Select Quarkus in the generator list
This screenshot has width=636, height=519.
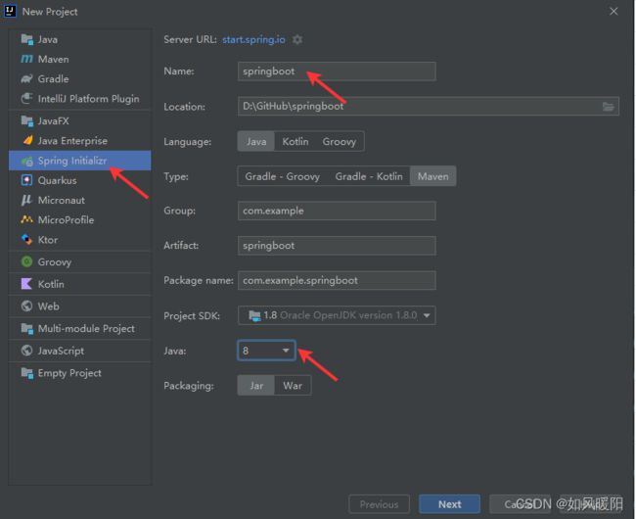point(80,180)
